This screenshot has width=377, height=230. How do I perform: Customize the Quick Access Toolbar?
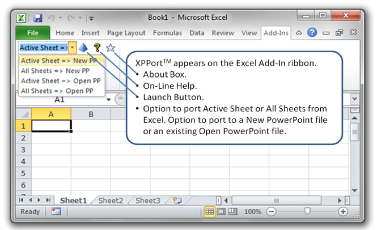[91, 18]
